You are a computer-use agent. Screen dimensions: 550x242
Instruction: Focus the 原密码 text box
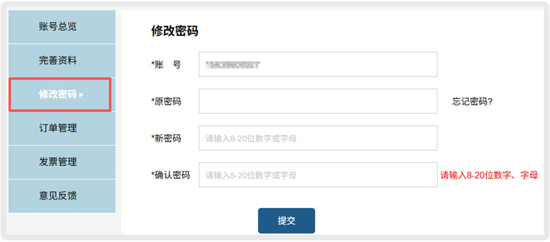pos(318,101)
